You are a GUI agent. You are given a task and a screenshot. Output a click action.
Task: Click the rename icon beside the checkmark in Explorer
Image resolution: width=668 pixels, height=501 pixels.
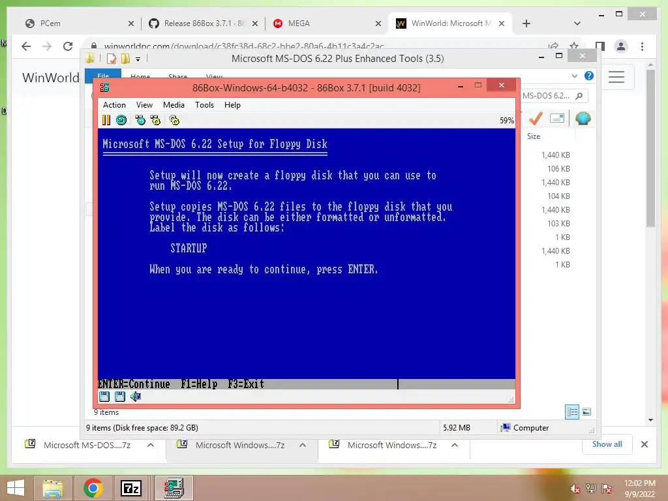pyautogui.click(x=557, y=118)
